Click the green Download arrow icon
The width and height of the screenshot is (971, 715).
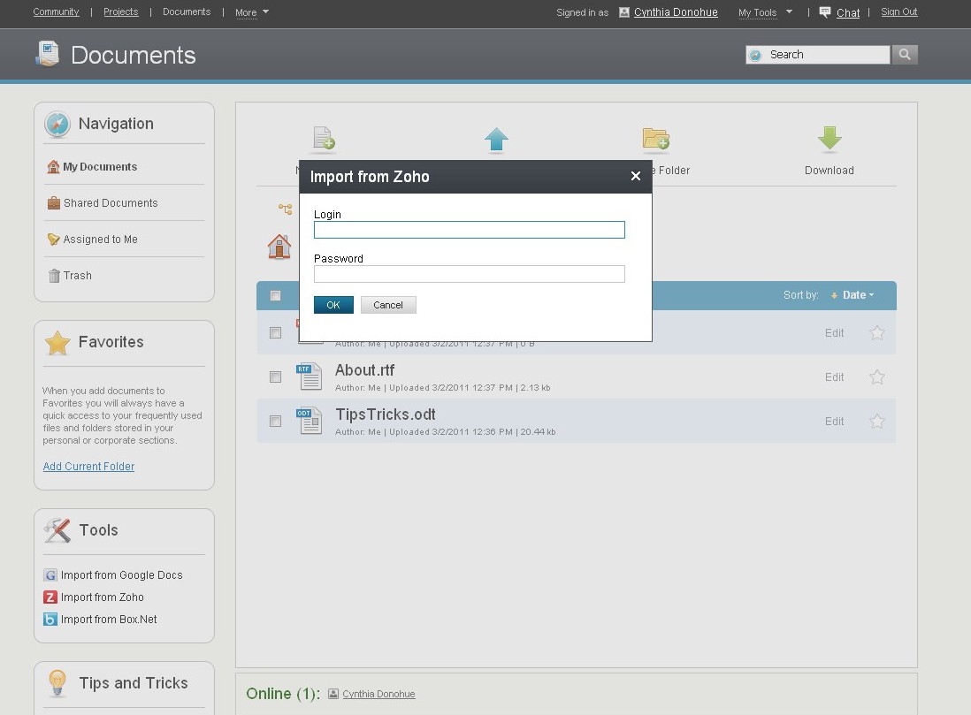829,140
